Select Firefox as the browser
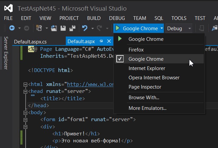The height and width of the screenshot is (148, 218). [x=159, y=50]
